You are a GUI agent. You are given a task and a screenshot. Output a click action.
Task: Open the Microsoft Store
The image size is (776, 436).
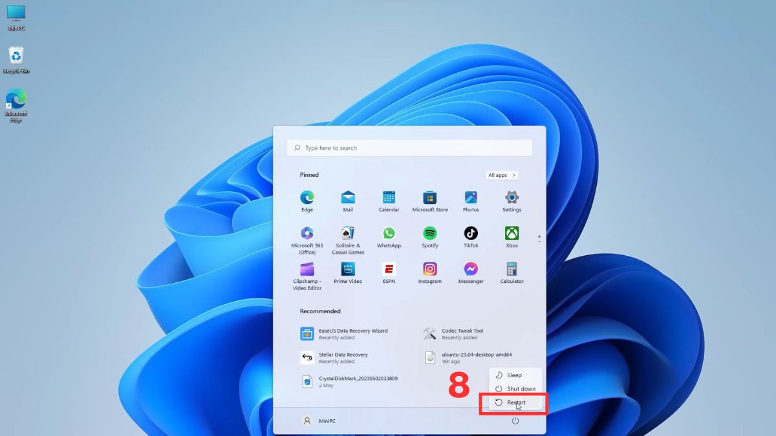click(429, 201)
